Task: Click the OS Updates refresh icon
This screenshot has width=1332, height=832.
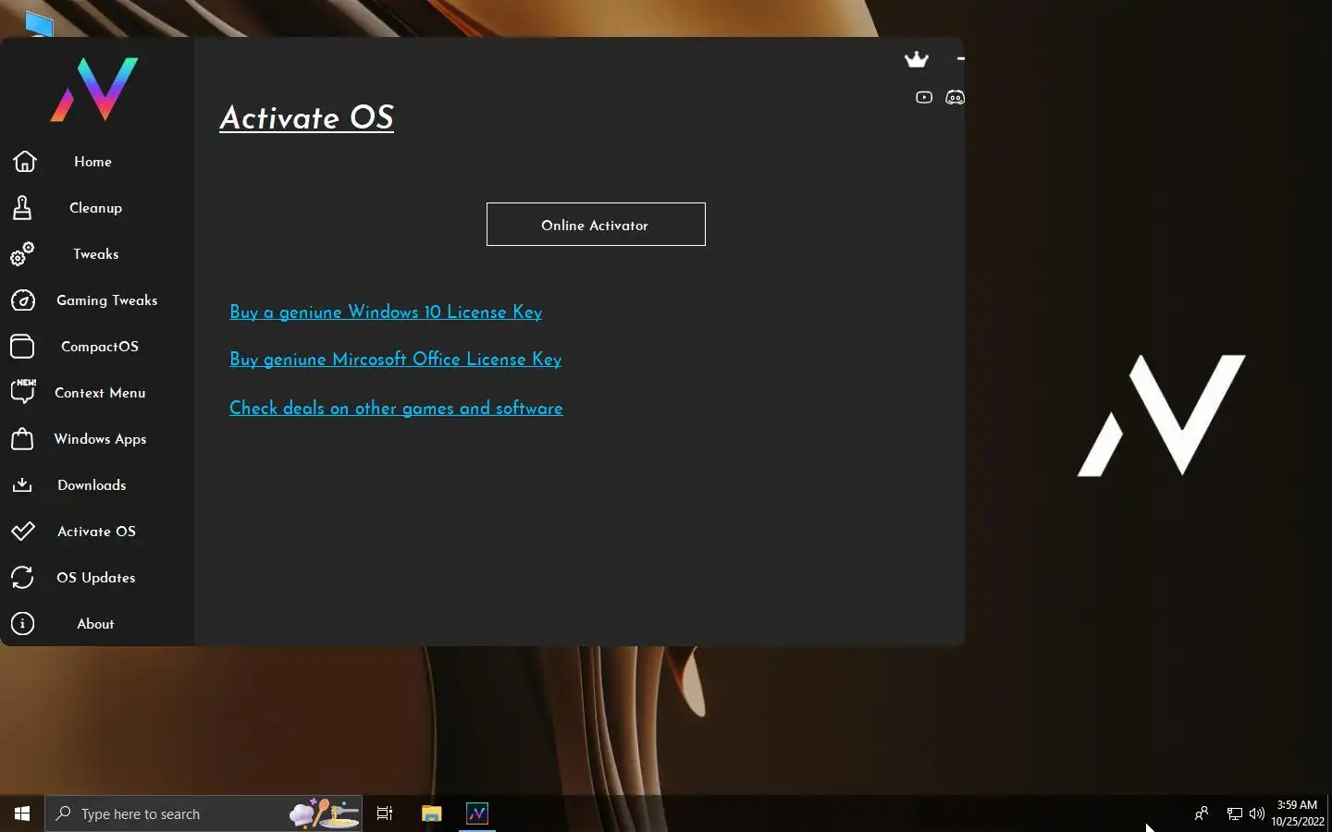Action: (22, 578)
